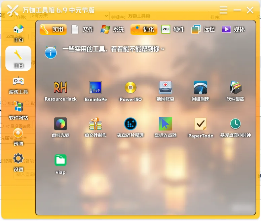
Task: Open 网络测速 speed test tool
Action: pyautogui.click(x=200, y=91)
